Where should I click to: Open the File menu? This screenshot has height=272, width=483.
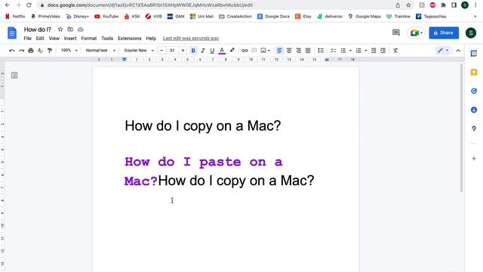click(x=27, y=39)
